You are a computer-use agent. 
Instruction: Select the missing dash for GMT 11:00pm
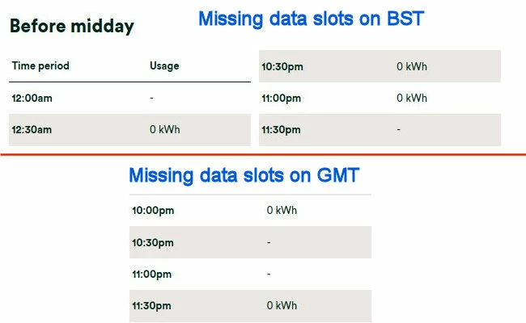(x=269, y=275)
